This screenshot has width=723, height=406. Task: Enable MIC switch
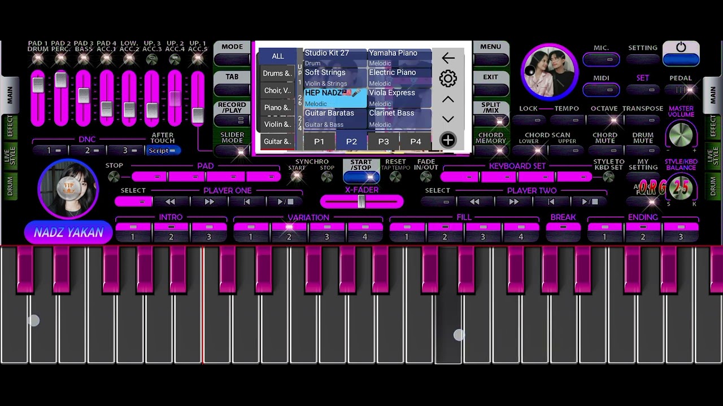point(601,59)
